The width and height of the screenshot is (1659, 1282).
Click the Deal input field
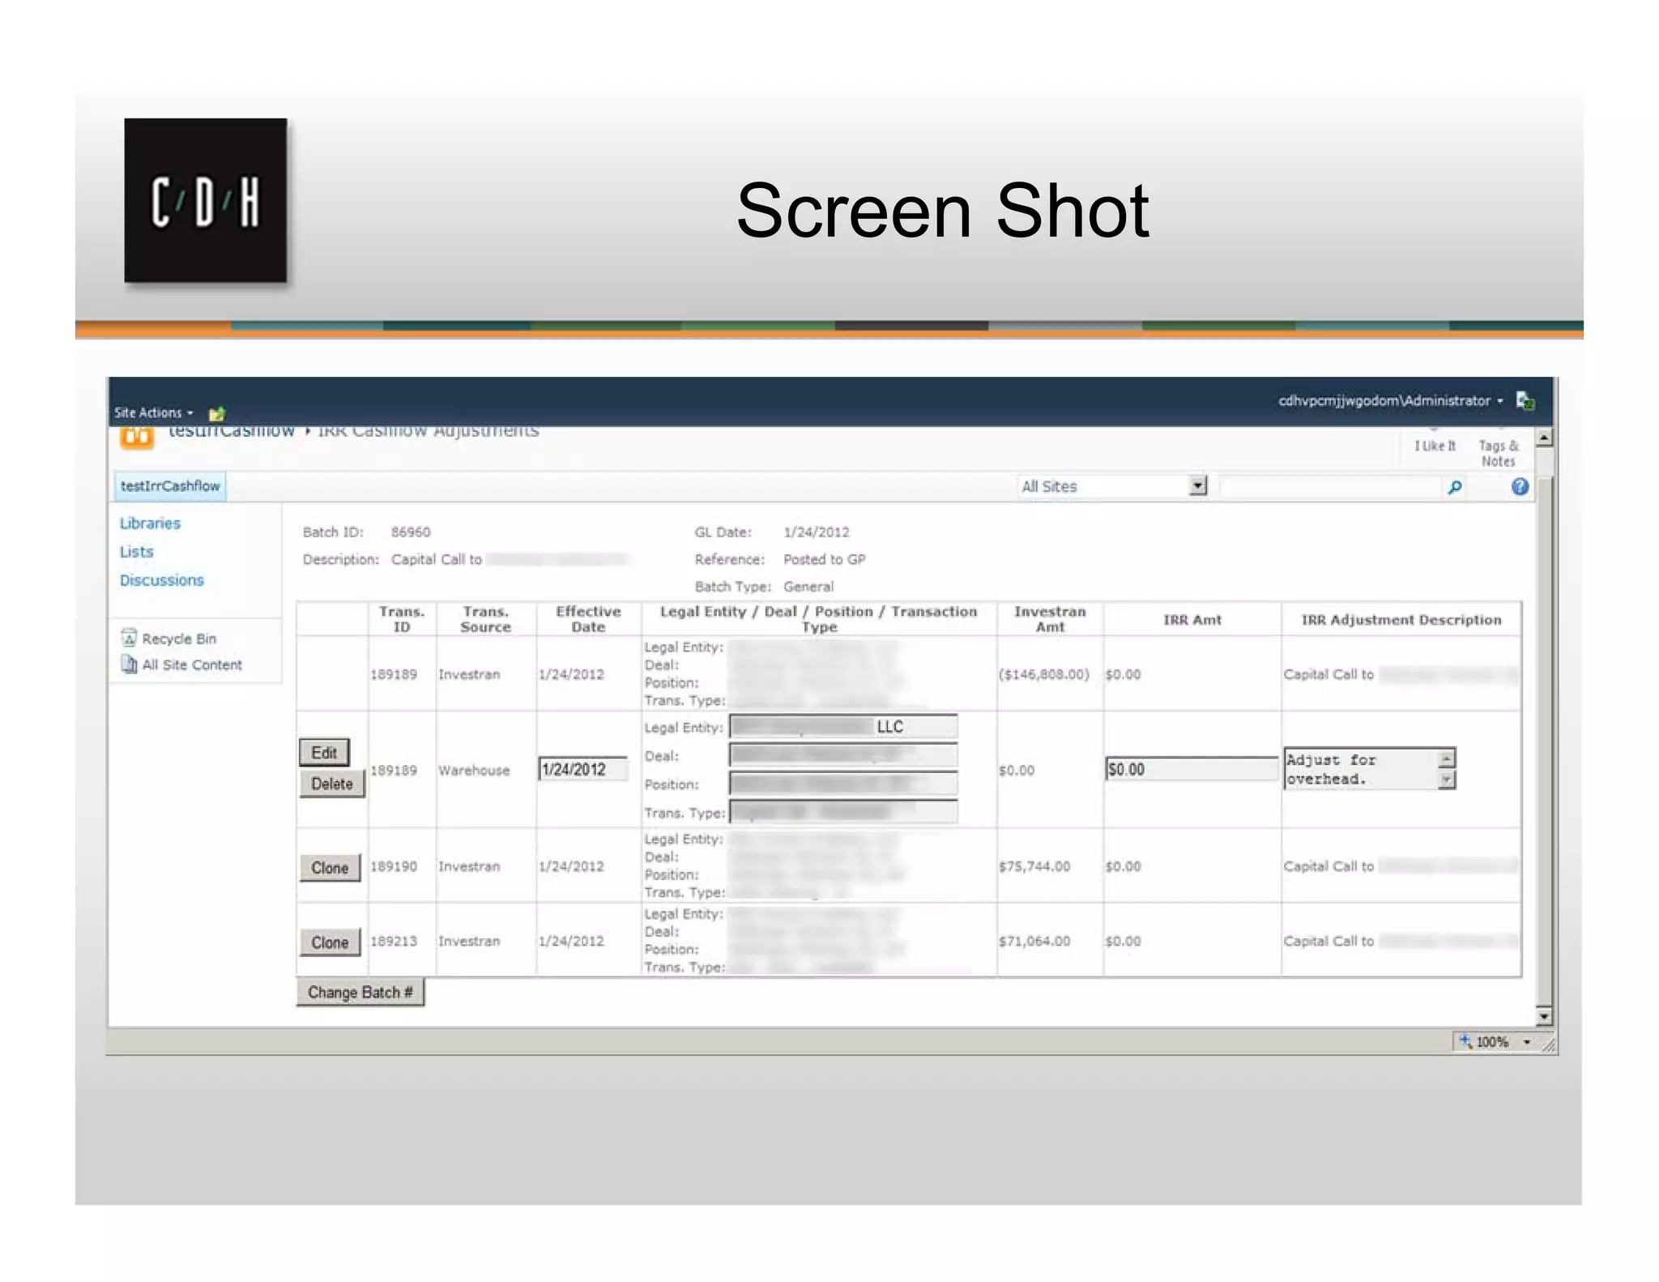pos(843,755)
